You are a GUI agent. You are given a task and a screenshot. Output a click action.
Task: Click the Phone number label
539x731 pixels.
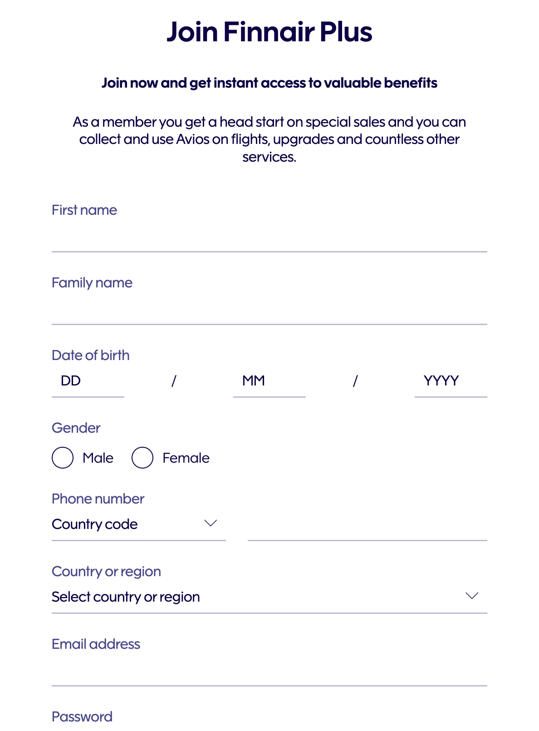(x=98, y=498)
